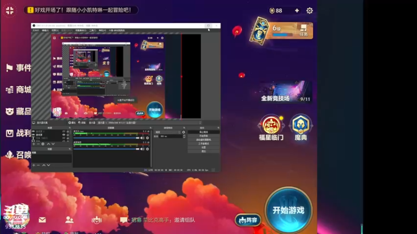
Task: Pop out the scene transitions dock panel
Action: pos(184,128)
